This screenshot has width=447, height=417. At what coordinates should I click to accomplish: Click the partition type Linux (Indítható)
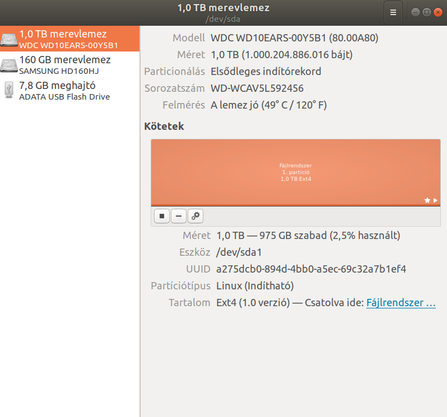pyautogui.click(x=255, y=285)
